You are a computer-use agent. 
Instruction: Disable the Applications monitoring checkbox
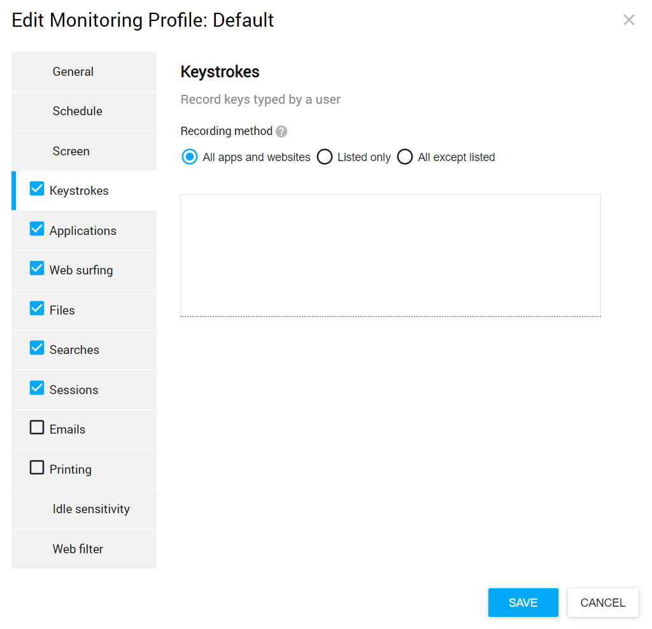pyautogui.click(x=37, y=229)
